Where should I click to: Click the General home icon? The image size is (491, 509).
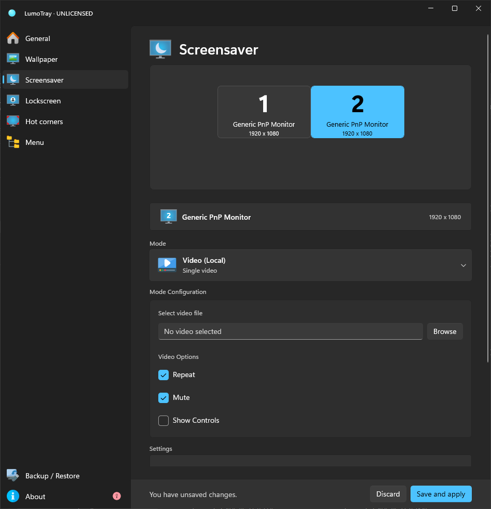click(x=13, y=38)
